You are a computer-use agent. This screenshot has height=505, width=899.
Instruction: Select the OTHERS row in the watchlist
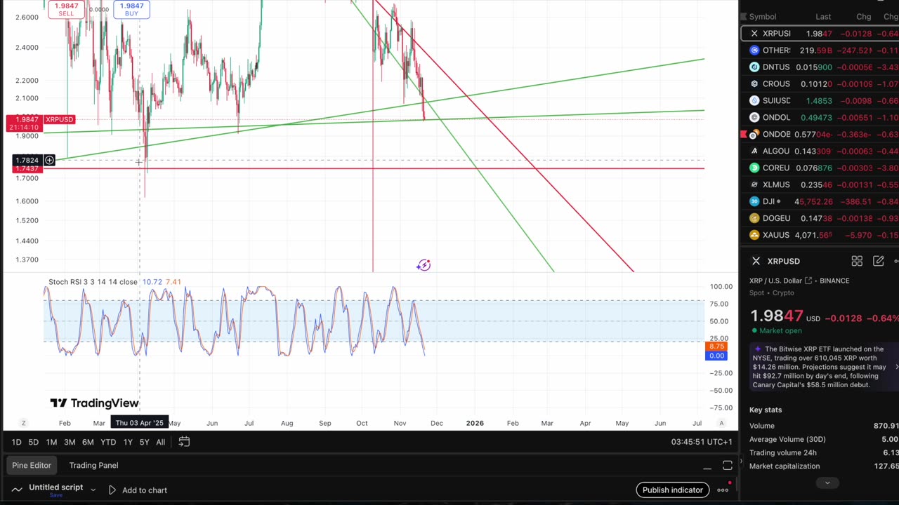[x=820, y=50]
